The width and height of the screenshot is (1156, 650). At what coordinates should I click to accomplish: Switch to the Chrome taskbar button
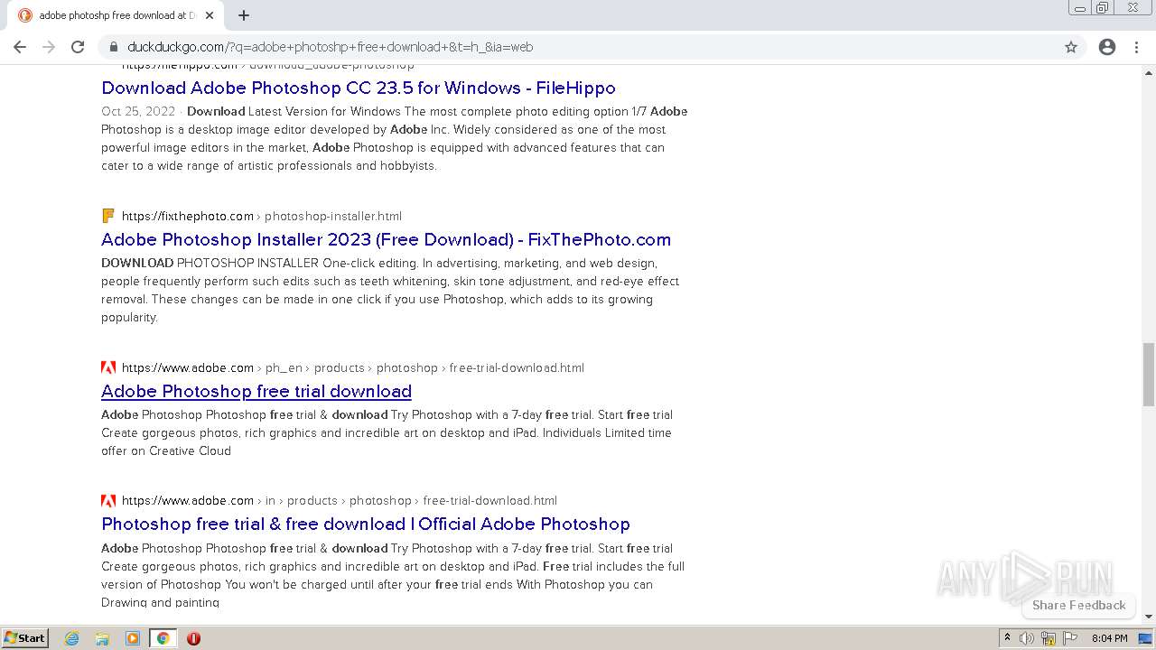163,638
